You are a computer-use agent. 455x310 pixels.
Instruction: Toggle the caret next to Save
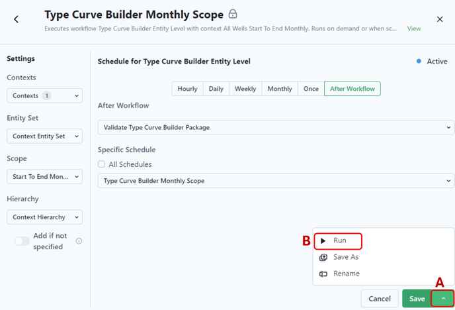click(443, 298)
